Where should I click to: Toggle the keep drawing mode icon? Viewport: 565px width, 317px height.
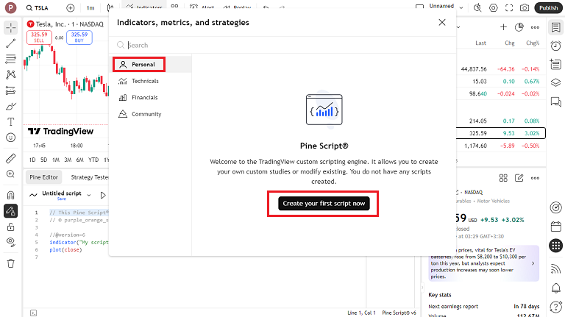(11, 211)
